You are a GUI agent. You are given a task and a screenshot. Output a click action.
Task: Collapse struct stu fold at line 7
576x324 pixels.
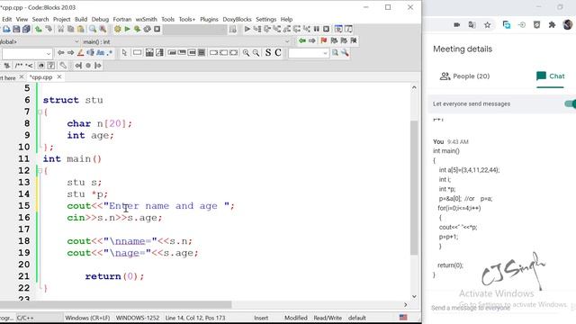pyautogui.click(x=40, y=112)
